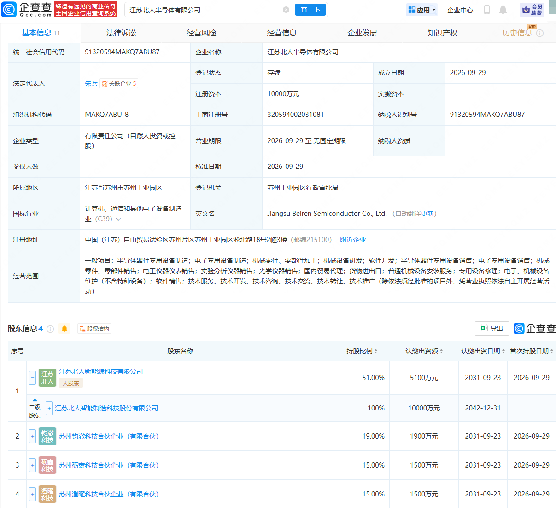Click 苏州工业园区行政审批局 registration authority

[x=303, y=188]
